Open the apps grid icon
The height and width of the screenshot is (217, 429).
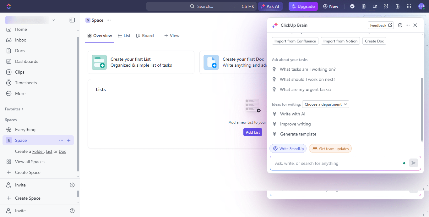coord(409,6)
